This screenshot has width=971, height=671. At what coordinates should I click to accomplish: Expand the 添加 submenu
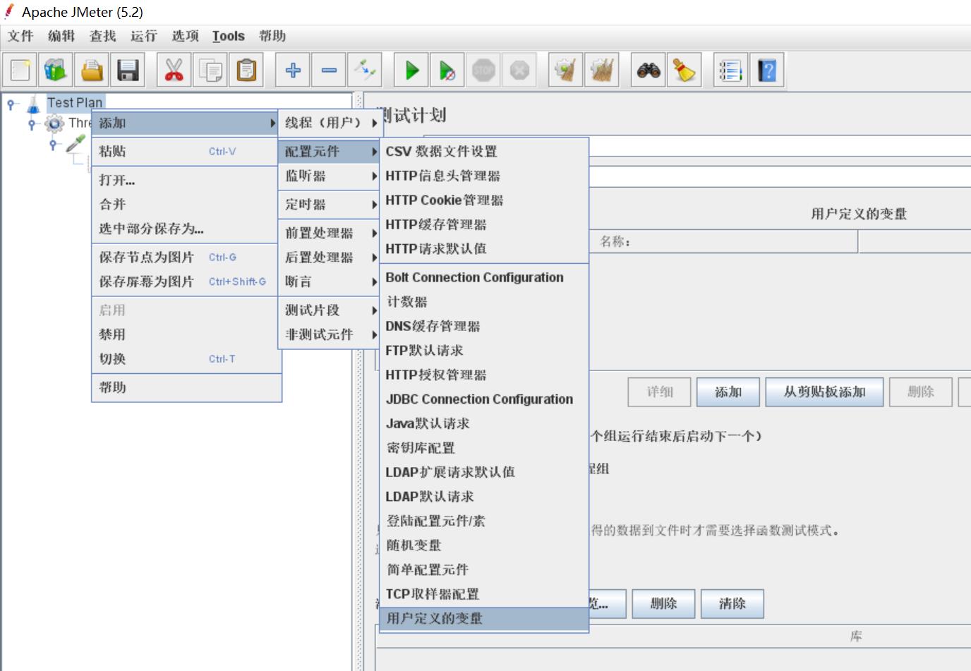click(x=186, y=123)
